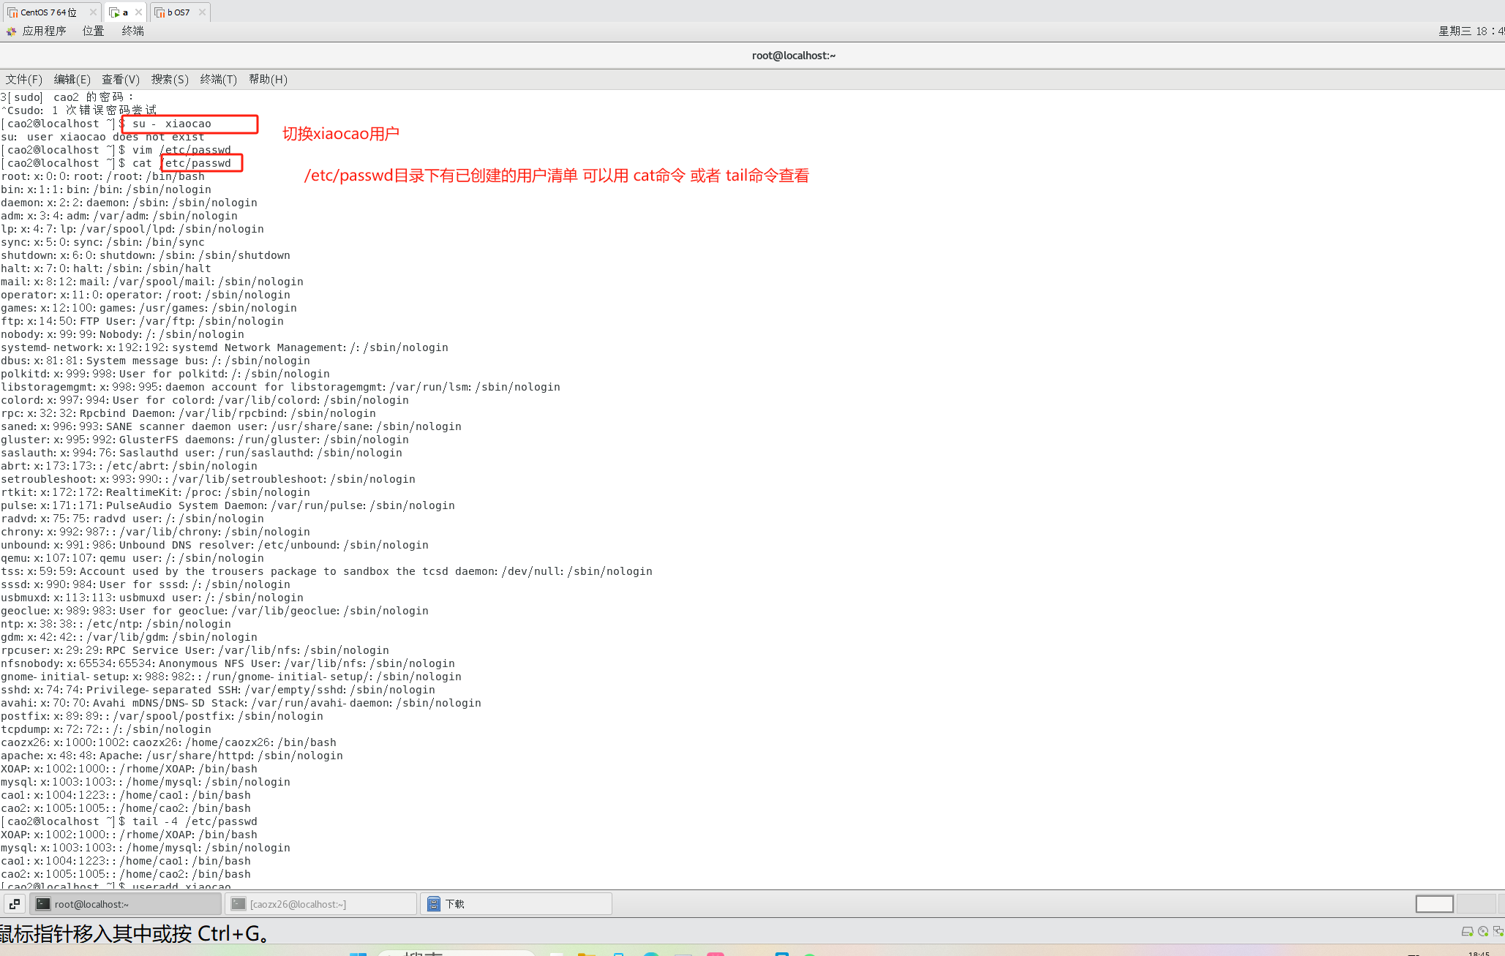
Task: Open the 编辑(E) menu in terminal
Action: click(x=72, y=79)
